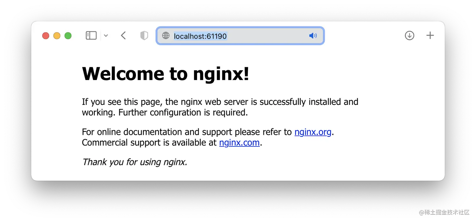
Task: Toggle the Safari sidebar
Action: pyautogui.click(x=91, y=36)
